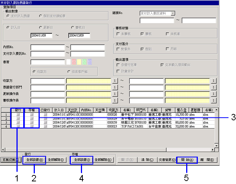Click the 發行 全部解除 button
This screenshot has height=184, width=236.
(x=56, y=159)
